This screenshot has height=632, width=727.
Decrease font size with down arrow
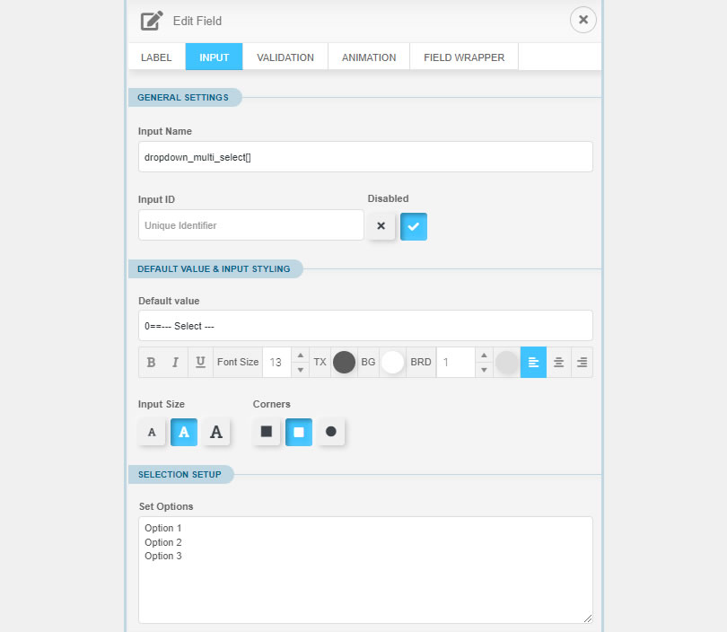pos(301,370)
